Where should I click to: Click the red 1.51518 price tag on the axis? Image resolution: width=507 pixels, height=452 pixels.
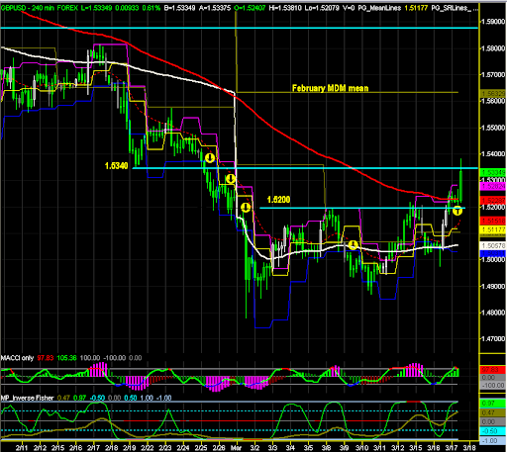[x=493, y=221]
